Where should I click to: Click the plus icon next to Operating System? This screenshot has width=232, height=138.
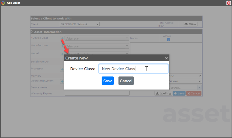[62, 81]
